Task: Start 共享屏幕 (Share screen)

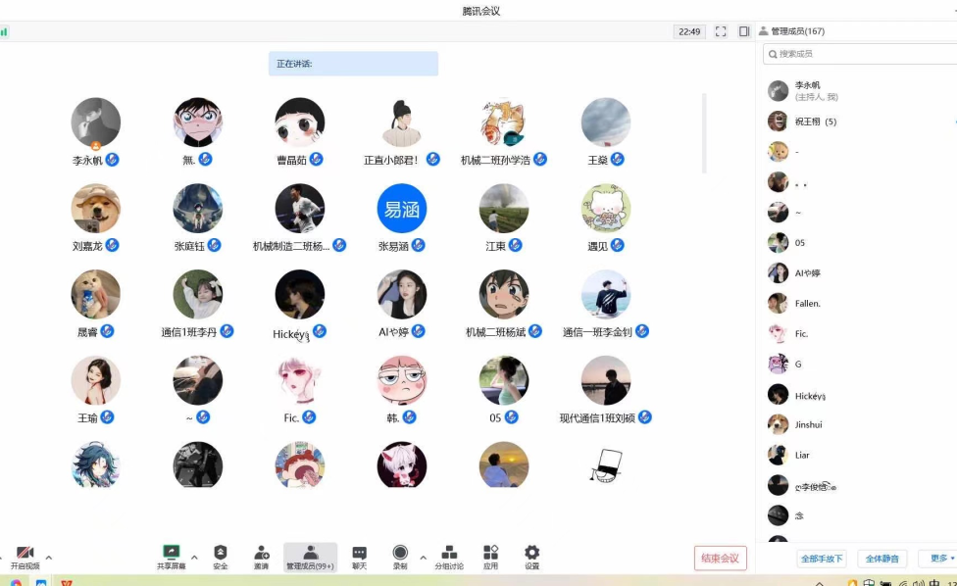Action: [x=171, y=556]
